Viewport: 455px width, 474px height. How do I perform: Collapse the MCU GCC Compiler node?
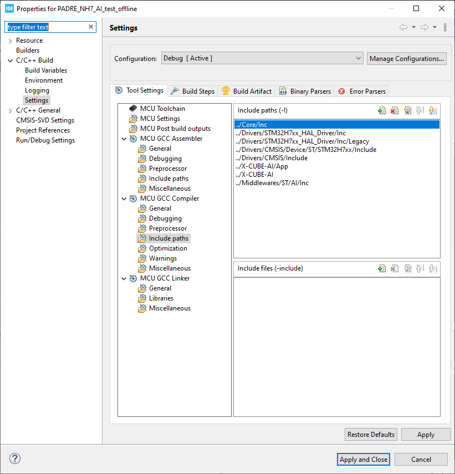point(124,198)
